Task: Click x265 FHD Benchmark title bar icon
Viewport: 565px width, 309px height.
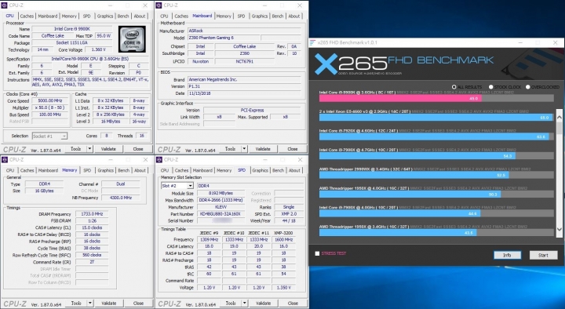Action: click(x=313, y=42)
